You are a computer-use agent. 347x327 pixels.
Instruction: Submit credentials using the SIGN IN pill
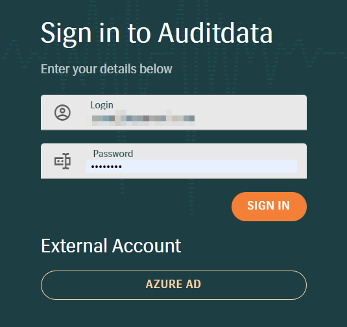coord(269,206)
